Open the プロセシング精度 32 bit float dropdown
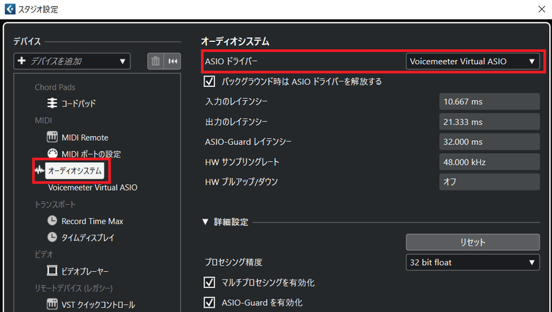Screen dimensions: 552x312 click(x=473, y=262)
